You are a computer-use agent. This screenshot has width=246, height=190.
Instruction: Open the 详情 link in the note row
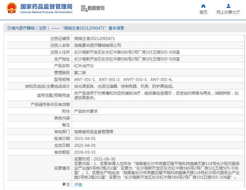[x=78, y=185]
